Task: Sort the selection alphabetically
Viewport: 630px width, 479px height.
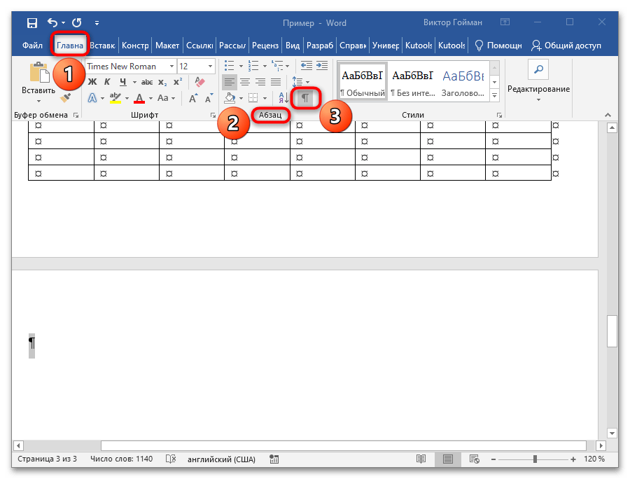Action: coord(283,97)
